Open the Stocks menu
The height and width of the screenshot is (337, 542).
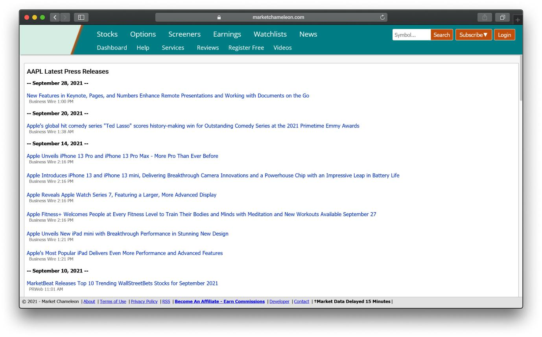(107, 34)
